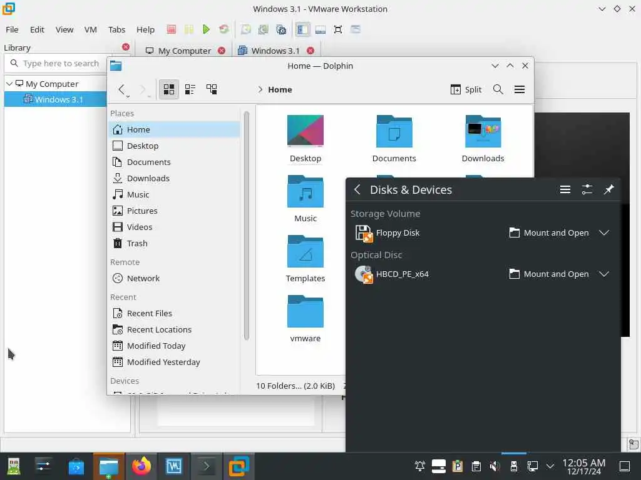Power on the VM with green play icon
The height and width of the screenshot is (480, 641).
click(x=206, y=29)
